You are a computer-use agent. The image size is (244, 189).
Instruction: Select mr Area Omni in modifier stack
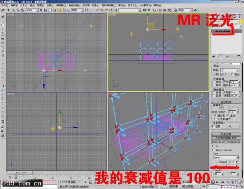226,31
